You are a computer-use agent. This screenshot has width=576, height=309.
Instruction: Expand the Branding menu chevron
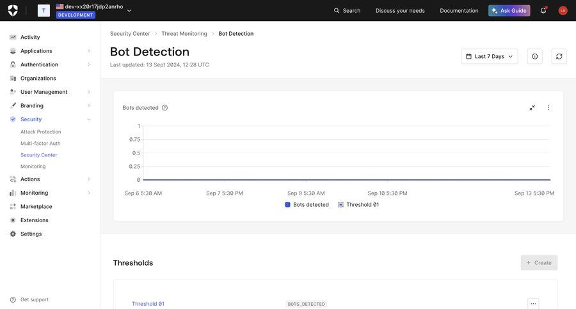click(x=89, y=105)
